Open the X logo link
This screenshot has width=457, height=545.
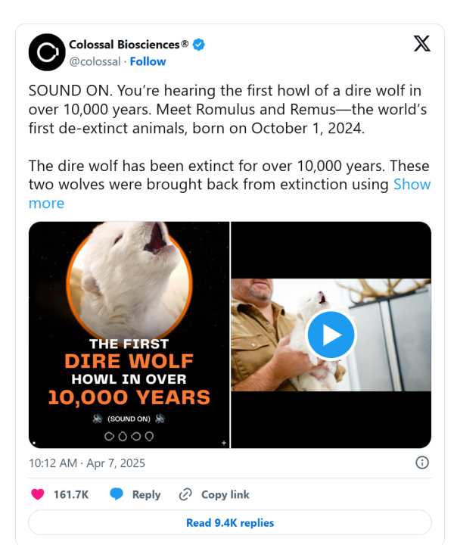(422, 44)
